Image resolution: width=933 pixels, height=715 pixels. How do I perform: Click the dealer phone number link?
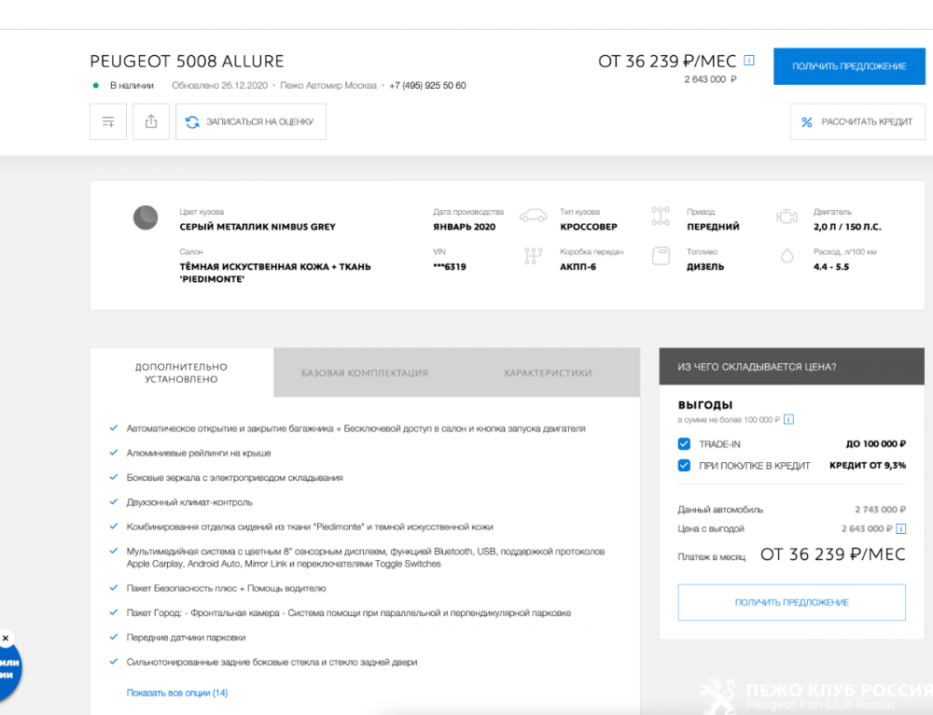(x=427, y=86)
